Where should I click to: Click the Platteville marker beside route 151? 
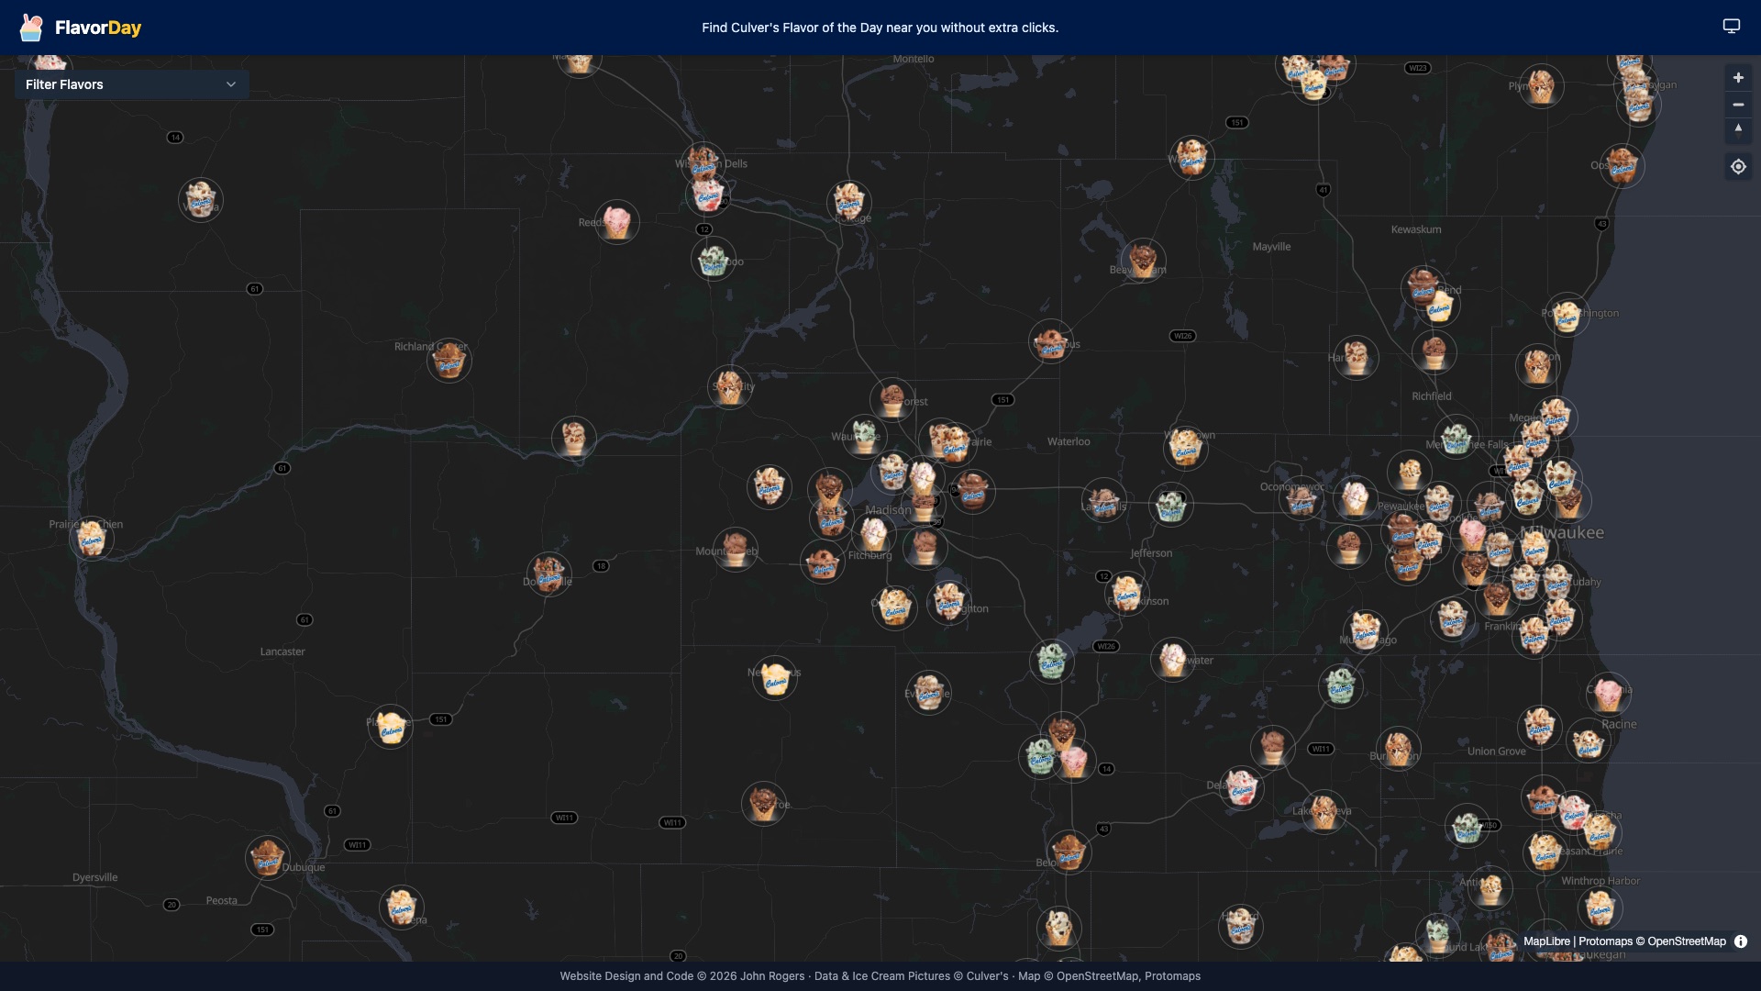coord(391,727)
